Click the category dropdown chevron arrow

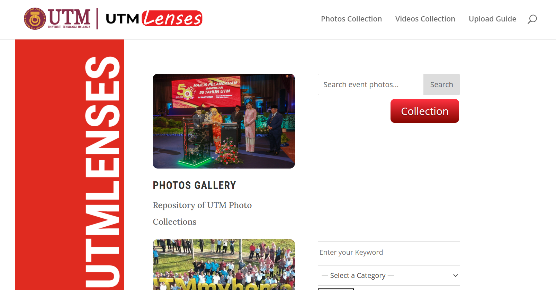[455, 275]
